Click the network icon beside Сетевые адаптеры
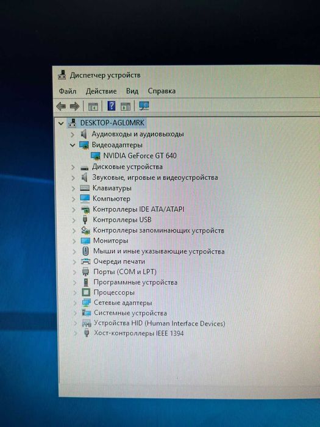Viewport: 320px width, 427px height. 87,303
